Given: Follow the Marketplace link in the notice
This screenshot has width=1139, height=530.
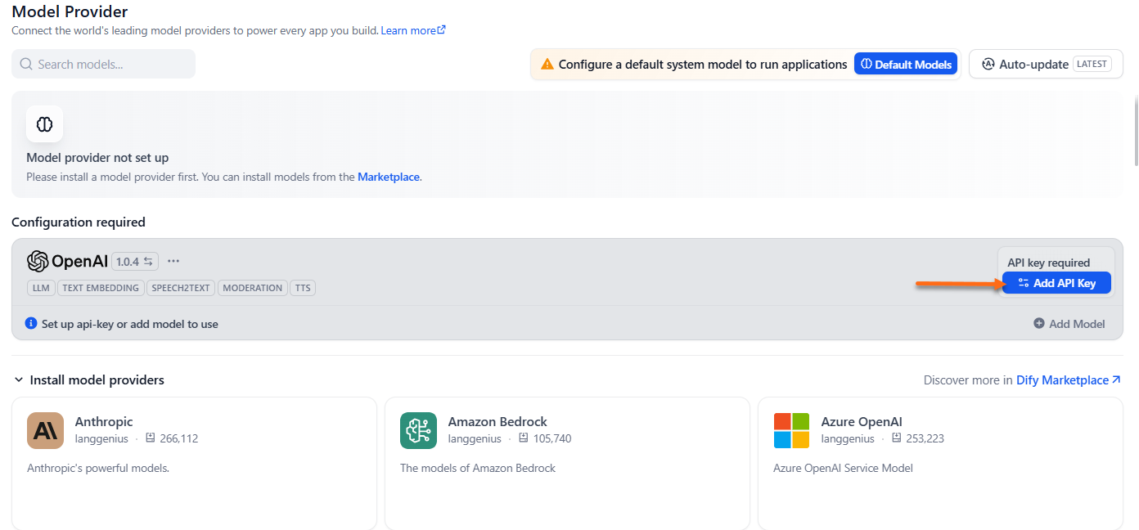Looking at the screenshot, I should coord(389,177).
